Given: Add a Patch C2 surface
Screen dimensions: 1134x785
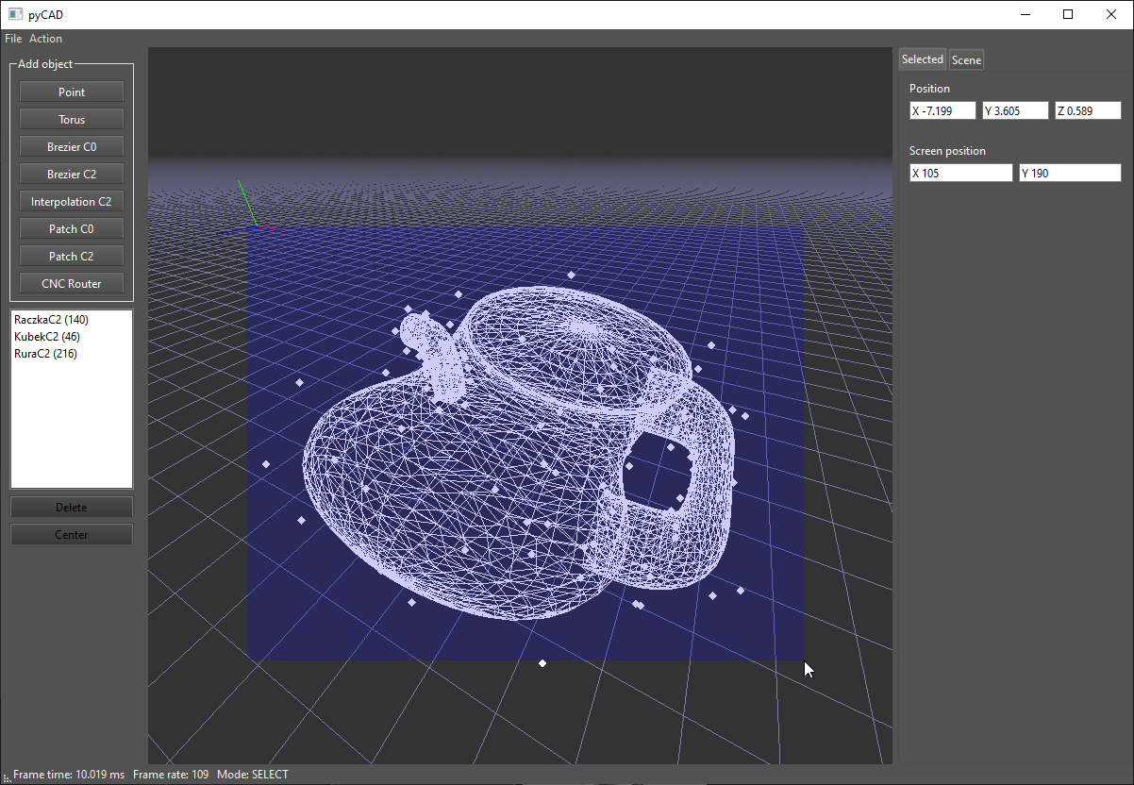Looking at the screenshot, I should (71, 256).
